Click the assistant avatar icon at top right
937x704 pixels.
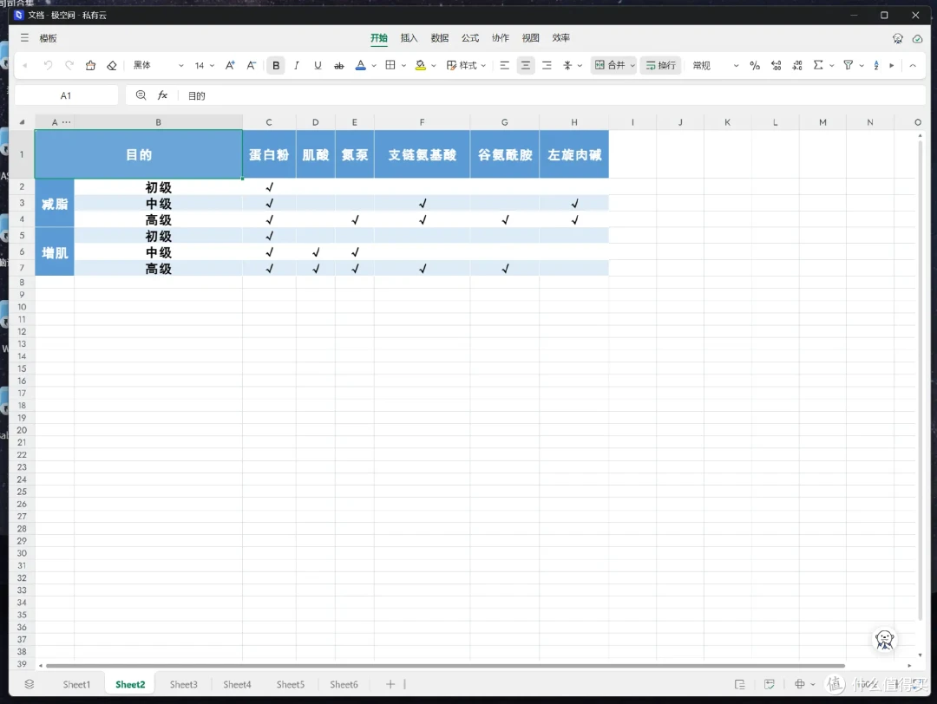tap(898, 39)
